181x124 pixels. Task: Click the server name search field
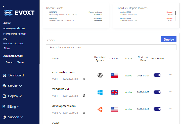click(111, 47)
